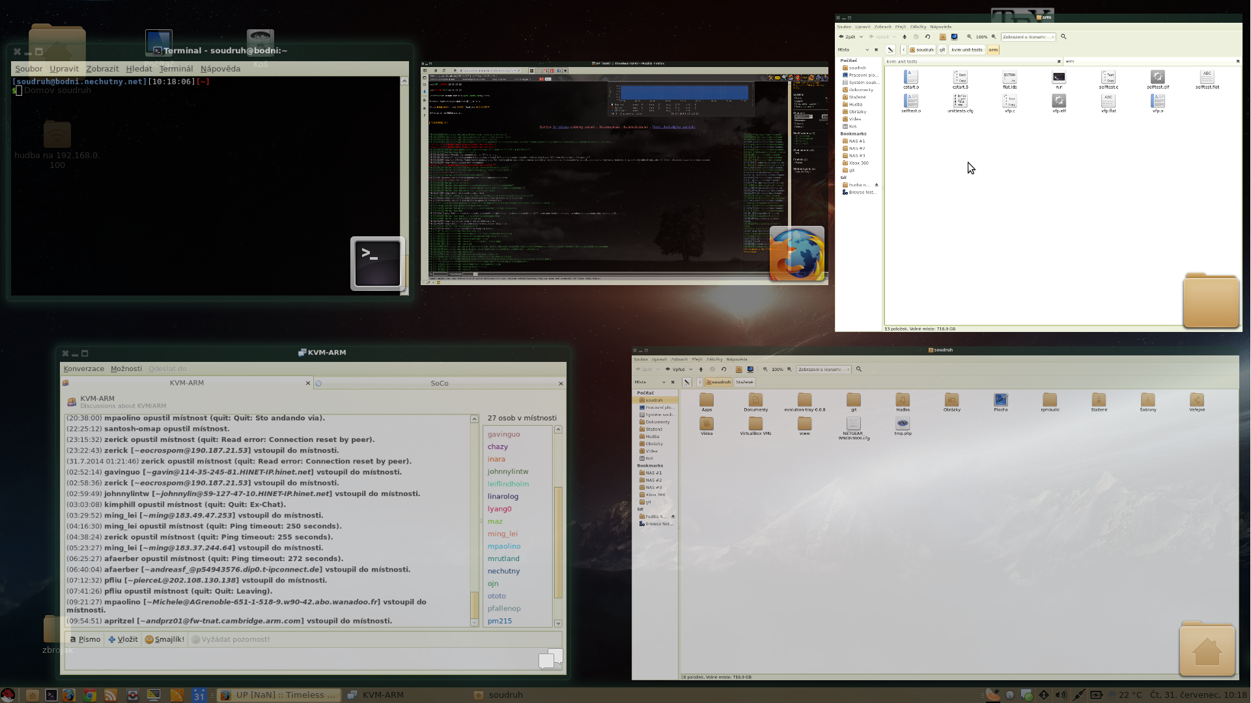The width and height of the screenshot is (1251, 703).
Task: Click the Red Hat menu icon on taskbar
Action: pyautogui.click(x=8, y=695)
